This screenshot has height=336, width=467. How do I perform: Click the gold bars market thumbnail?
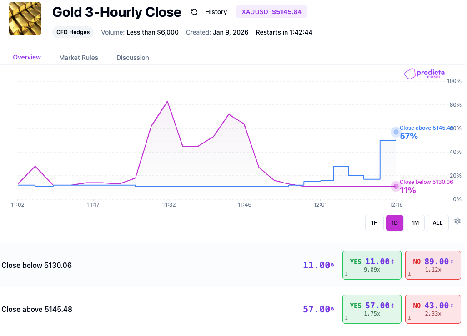click(x=25, y=19)
